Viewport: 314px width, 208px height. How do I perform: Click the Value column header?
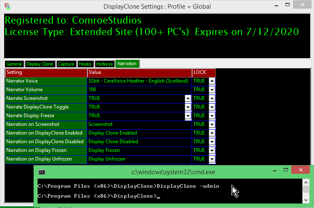(139, 73)
